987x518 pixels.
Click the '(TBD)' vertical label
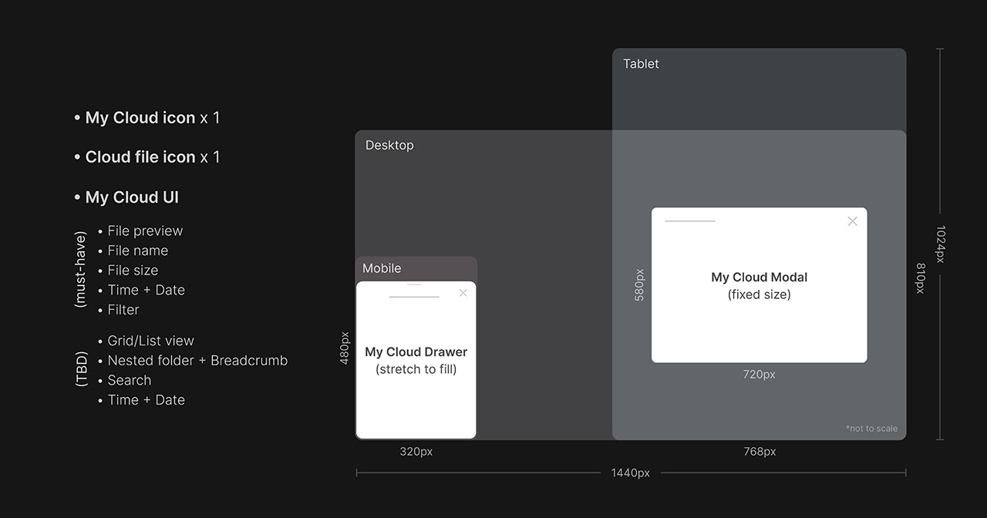click(81, 369)
